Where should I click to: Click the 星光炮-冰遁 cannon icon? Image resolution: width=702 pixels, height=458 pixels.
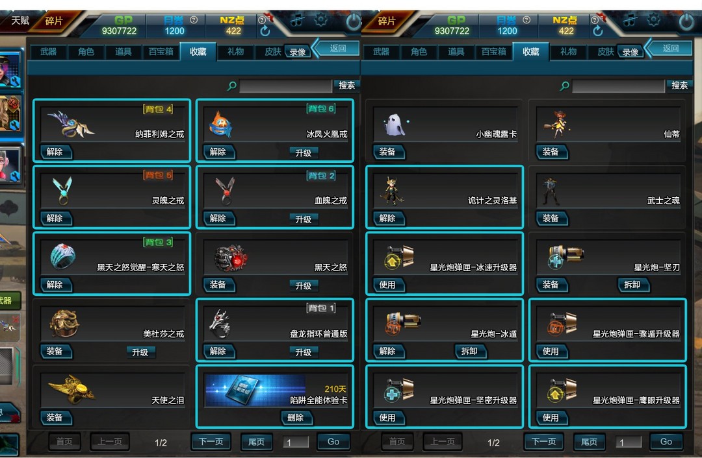point(403,323)
